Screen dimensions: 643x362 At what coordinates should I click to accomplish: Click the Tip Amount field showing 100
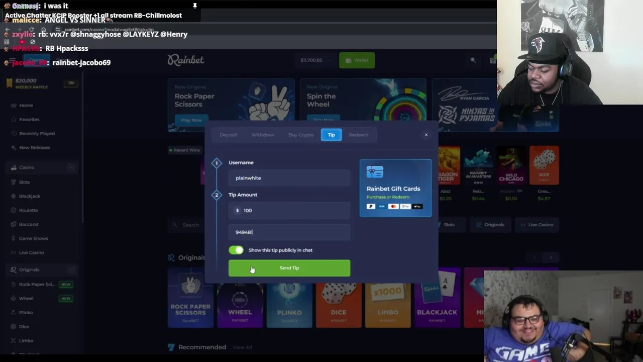[x=289, y=210]
